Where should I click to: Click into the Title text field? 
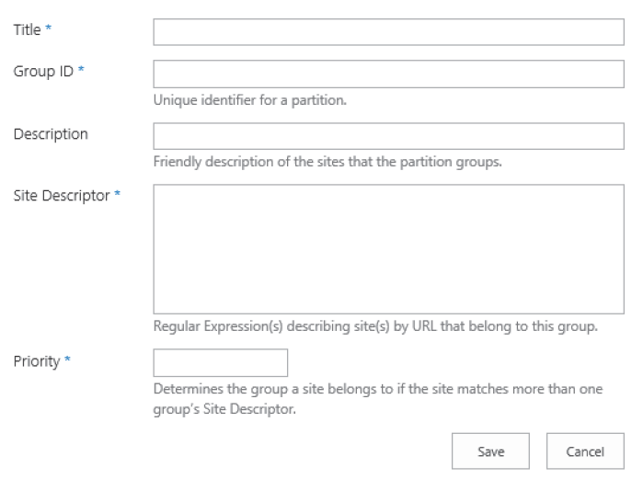coord(388,32)
